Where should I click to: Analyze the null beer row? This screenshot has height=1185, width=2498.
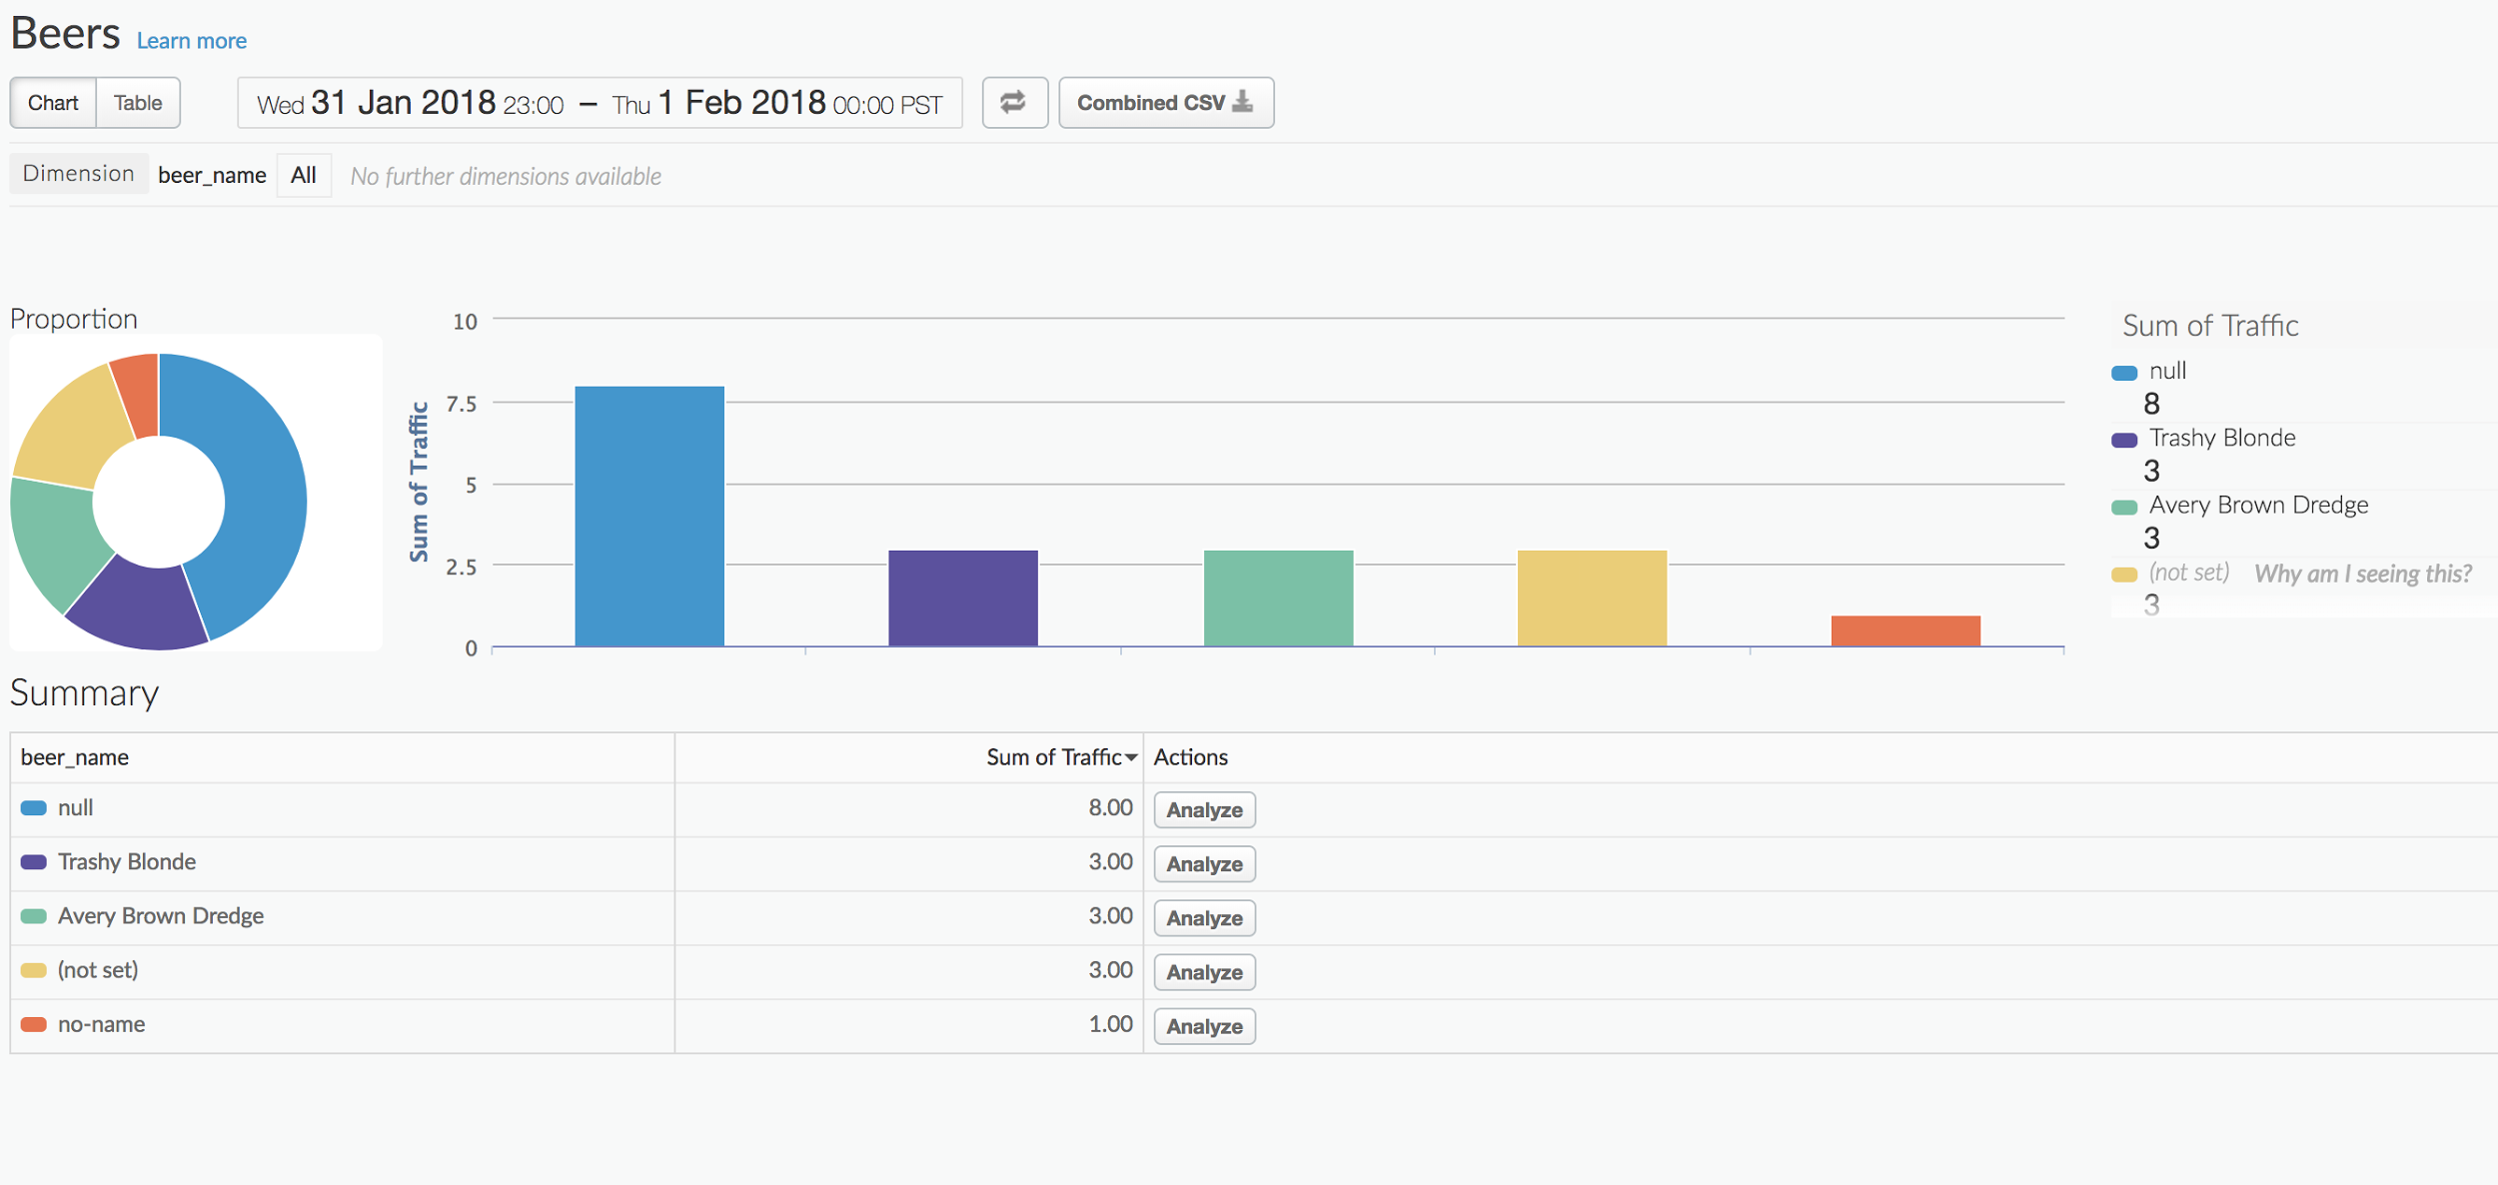1203,810
